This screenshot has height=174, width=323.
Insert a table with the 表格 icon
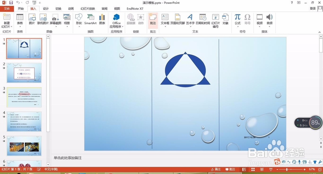[x=20, y=17]
